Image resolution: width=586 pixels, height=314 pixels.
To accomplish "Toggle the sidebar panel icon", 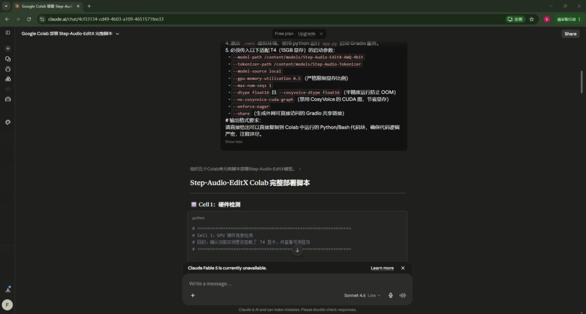I will pyautogui.click(x=8, y=33).
